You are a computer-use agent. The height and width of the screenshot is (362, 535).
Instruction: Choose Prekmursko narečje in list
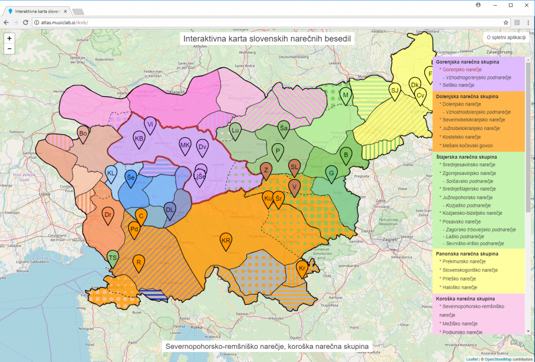(x=464, y=261)
